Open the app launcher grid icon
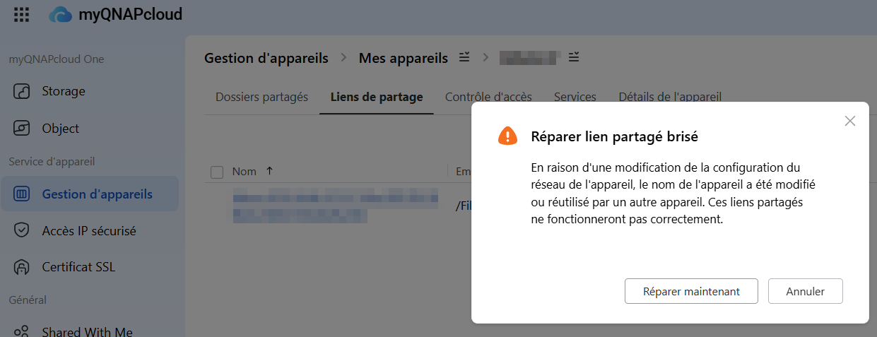 (x=22, y=14)
